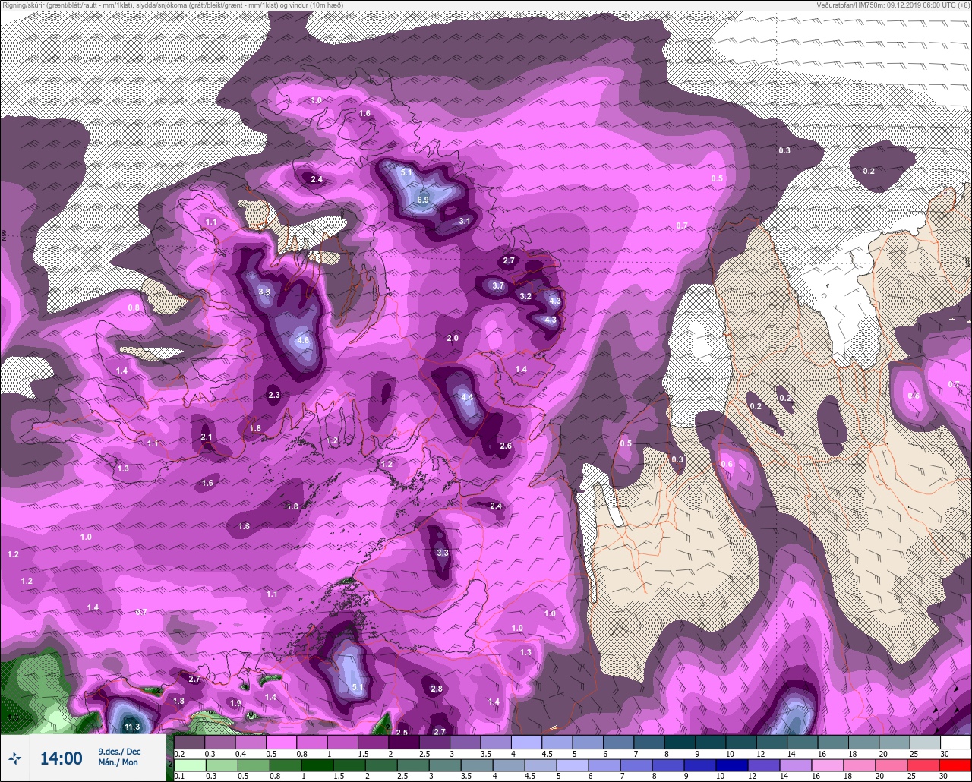Click the red 30 swatch in lower legend
The height and width of the screenshot is (782, 972).
tap(955, 765)
